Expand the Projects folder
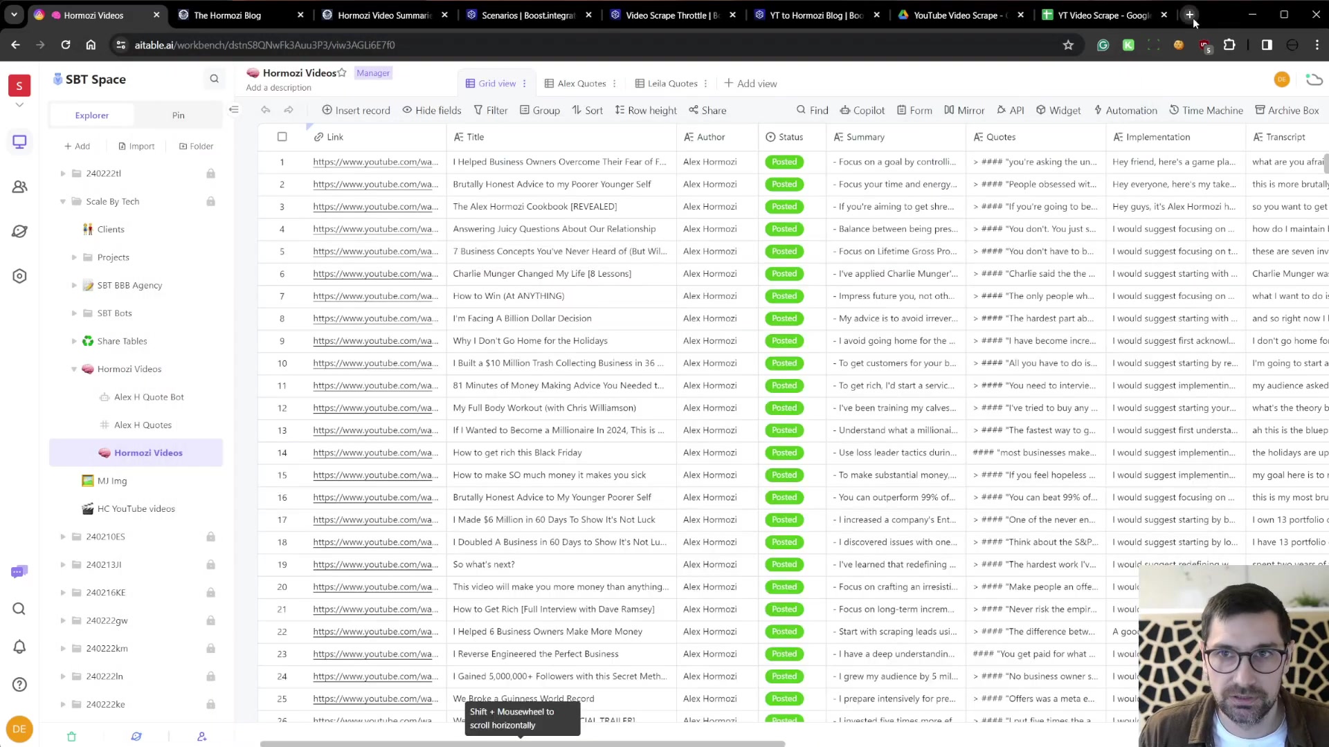Viewport: 1329px width, 747px height. coord(74,257)
